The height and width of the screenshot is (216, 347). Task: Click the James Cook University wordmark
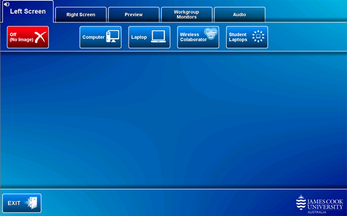click(x=325, y=204)
